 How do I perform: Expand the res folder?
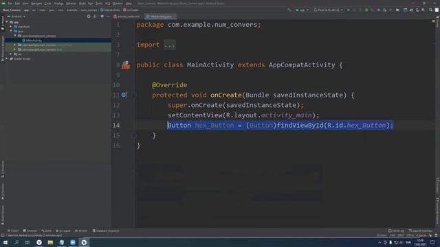tap(11, 54)
